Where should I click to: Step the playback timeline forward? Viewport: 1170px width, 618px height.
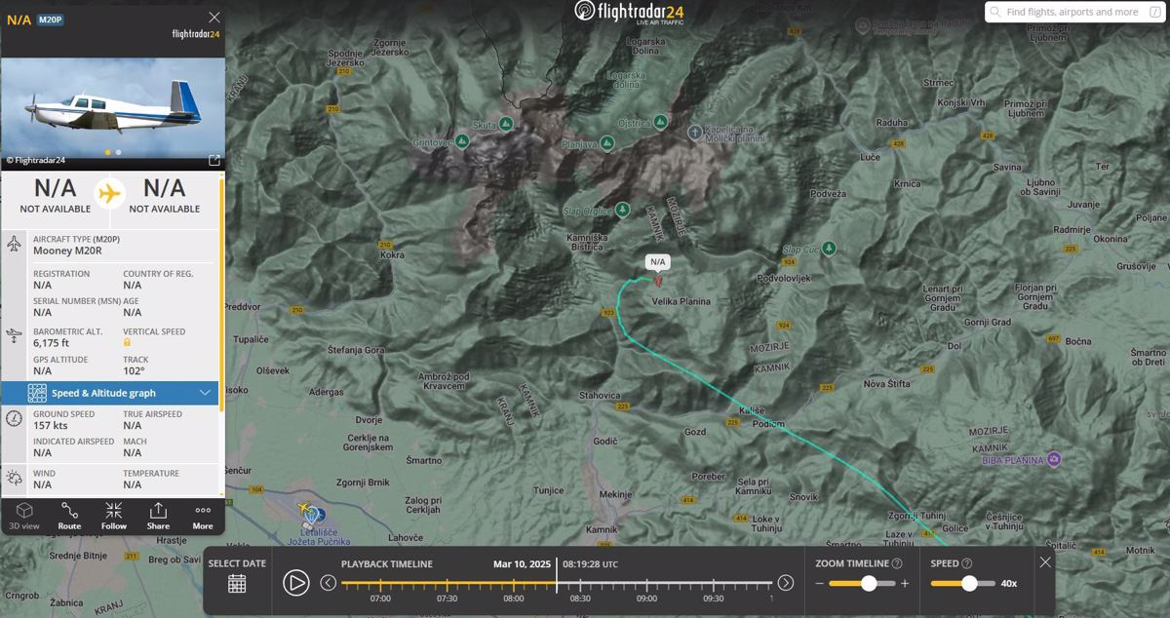click(x=785, y=583)
